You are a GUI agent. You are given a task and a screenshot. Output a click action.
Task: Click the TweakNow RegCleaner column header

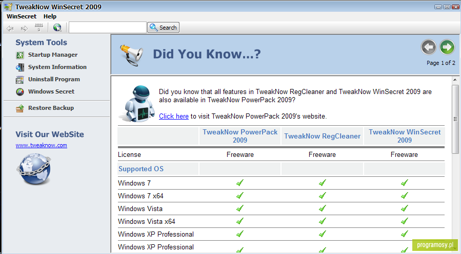click(x=322, y=136)
